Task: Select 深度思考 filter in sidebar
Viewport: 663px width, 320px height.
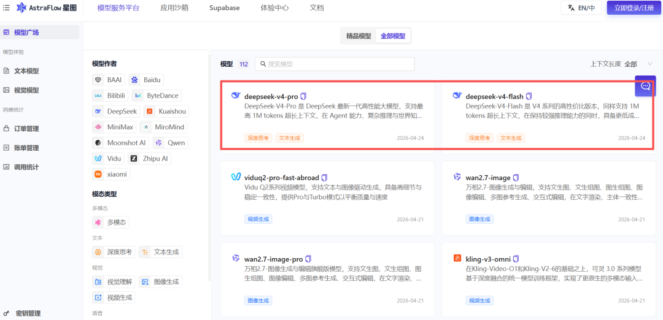Action: coord(114,252)
